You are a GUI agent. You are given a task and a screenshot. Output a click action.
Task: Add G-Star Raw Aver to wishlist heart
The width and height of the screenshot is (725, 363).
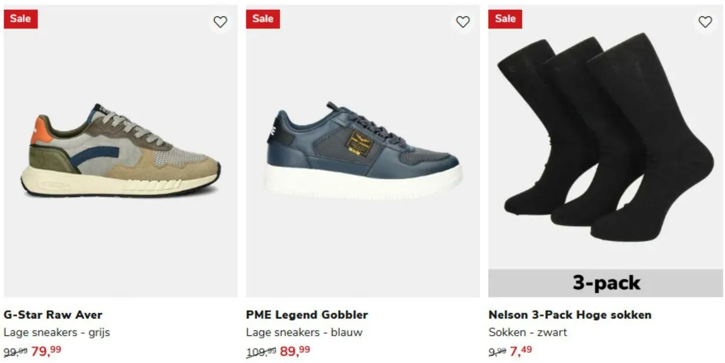[220, 22]
